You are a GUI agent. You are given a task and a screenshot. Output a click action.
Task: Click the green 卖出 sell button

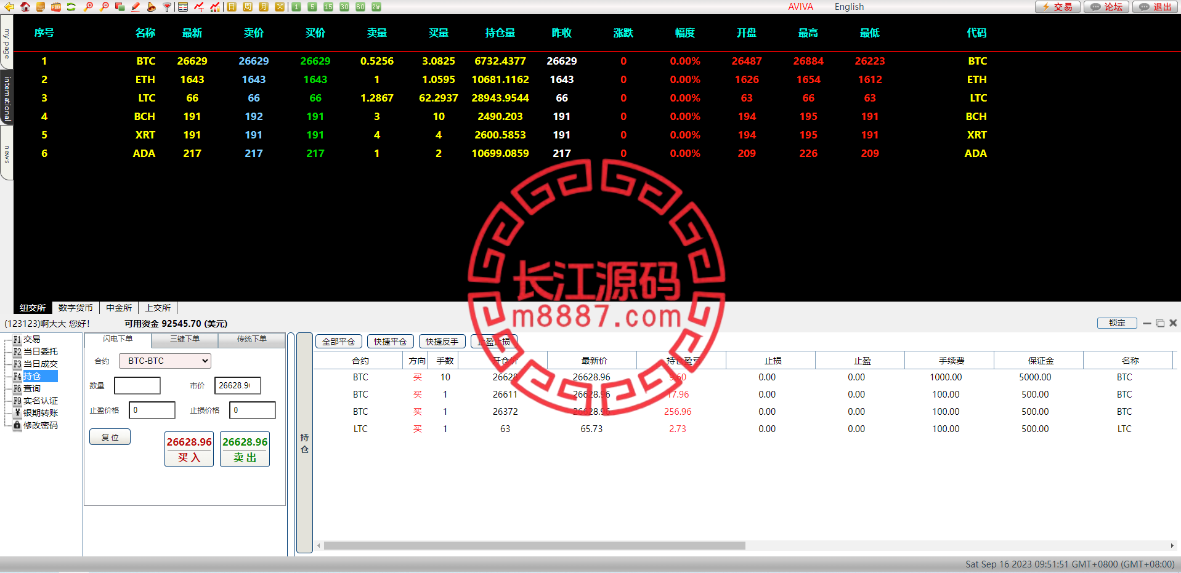(245, 449)
